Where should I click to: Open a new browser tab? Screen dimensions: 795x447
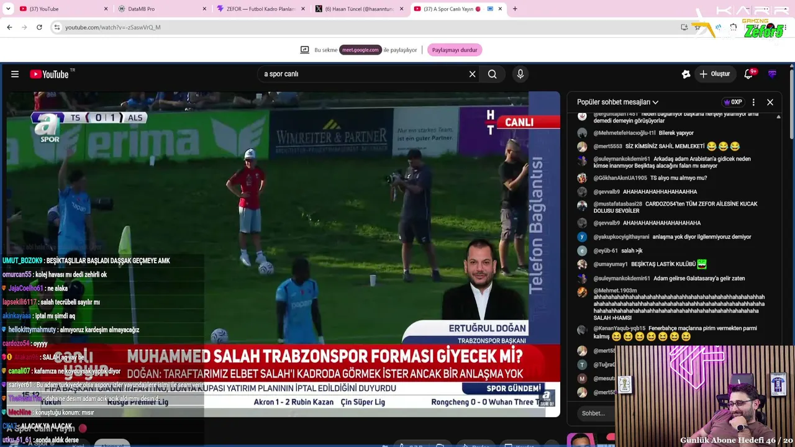(515, 9)
